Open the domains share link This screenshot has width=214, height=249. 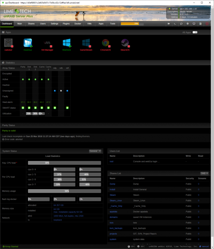click(x=113, y=217)
